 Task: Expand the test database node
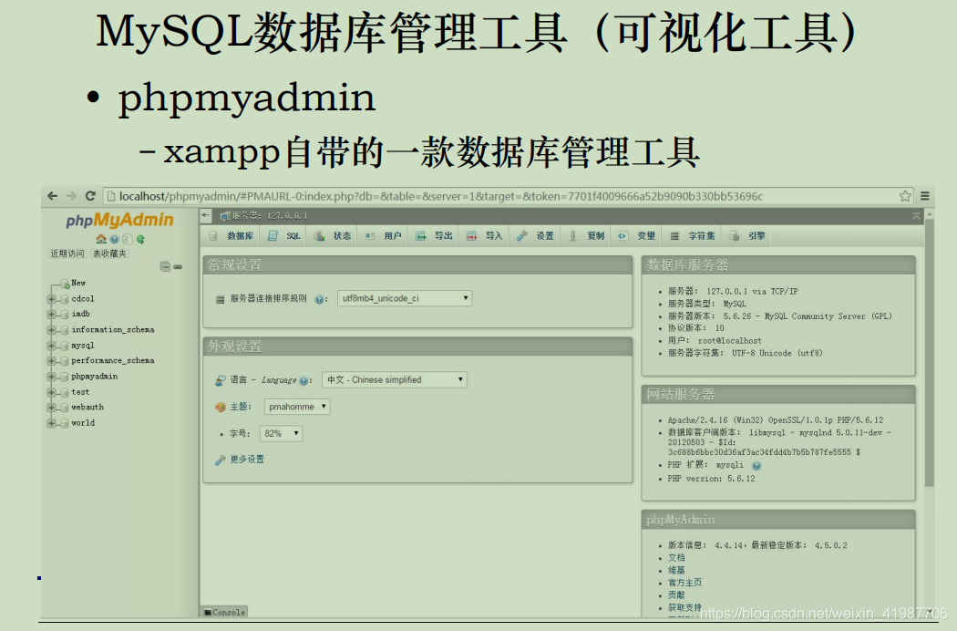[x=51, y=392]
